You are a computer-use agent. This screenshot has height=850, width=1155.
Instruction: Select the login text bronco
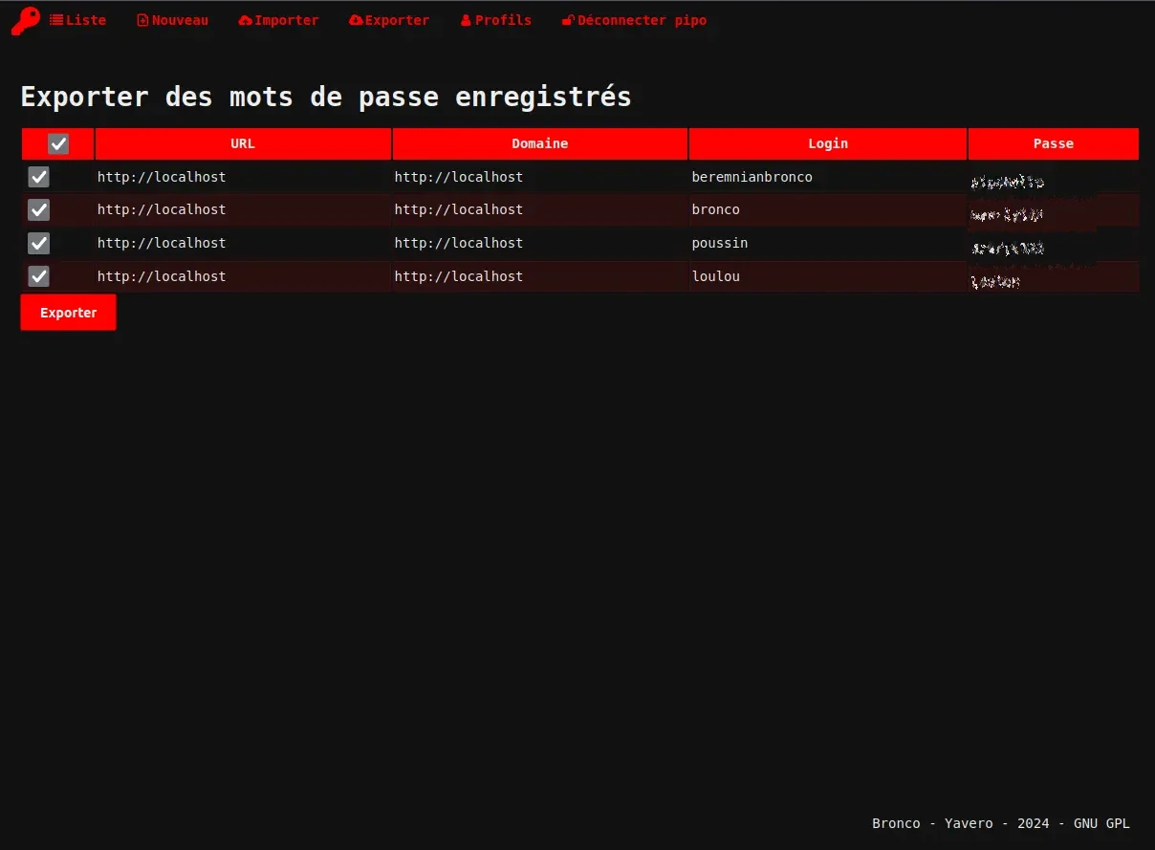[x=716, y=209]
